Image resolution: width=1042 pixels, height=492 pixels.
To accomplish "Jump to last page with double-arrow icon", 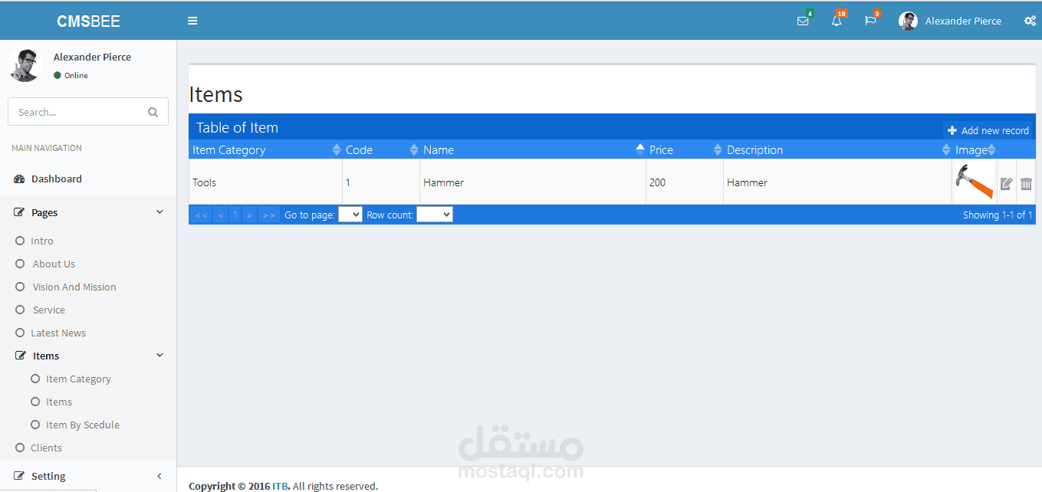I will [x=268, y=215].
